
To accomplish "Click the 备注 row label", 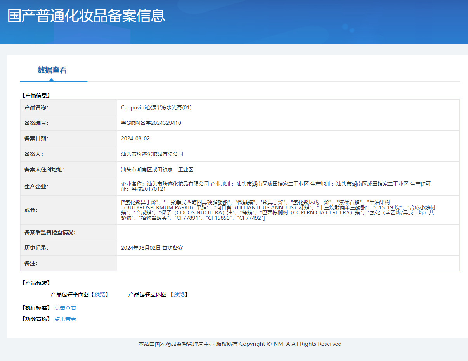I will click(x=31, y=264).
